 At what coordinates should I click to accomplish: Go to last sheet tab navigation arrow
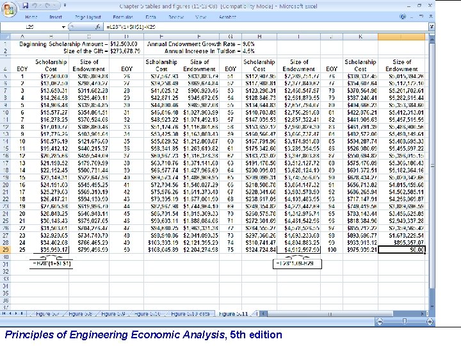click(x=22, y=313)
